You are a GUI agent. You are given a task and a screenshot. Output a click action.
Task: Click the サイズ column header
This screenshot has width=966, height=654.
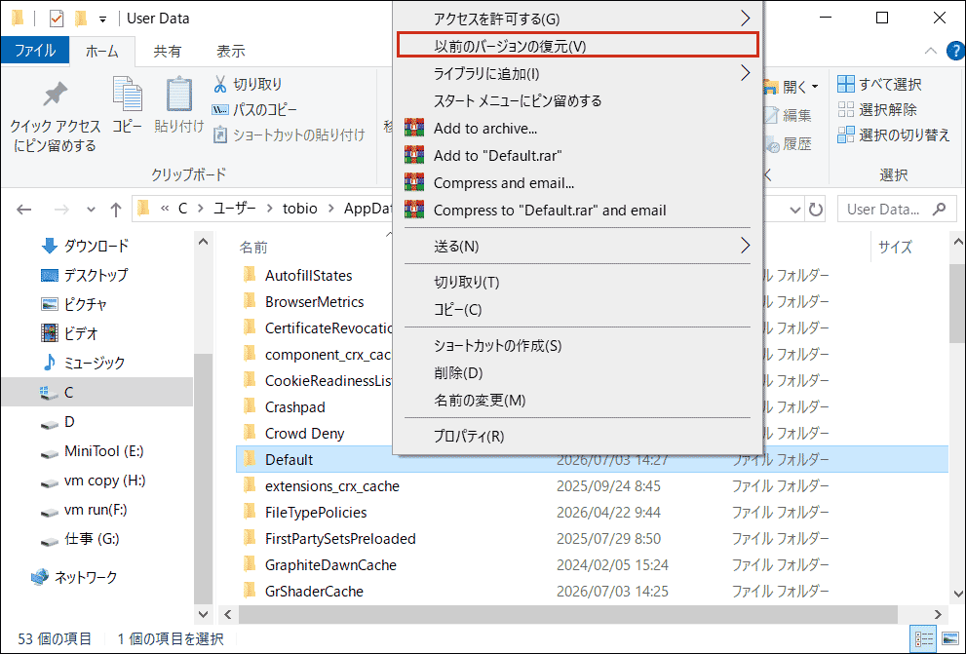click(x=895, y=247)
